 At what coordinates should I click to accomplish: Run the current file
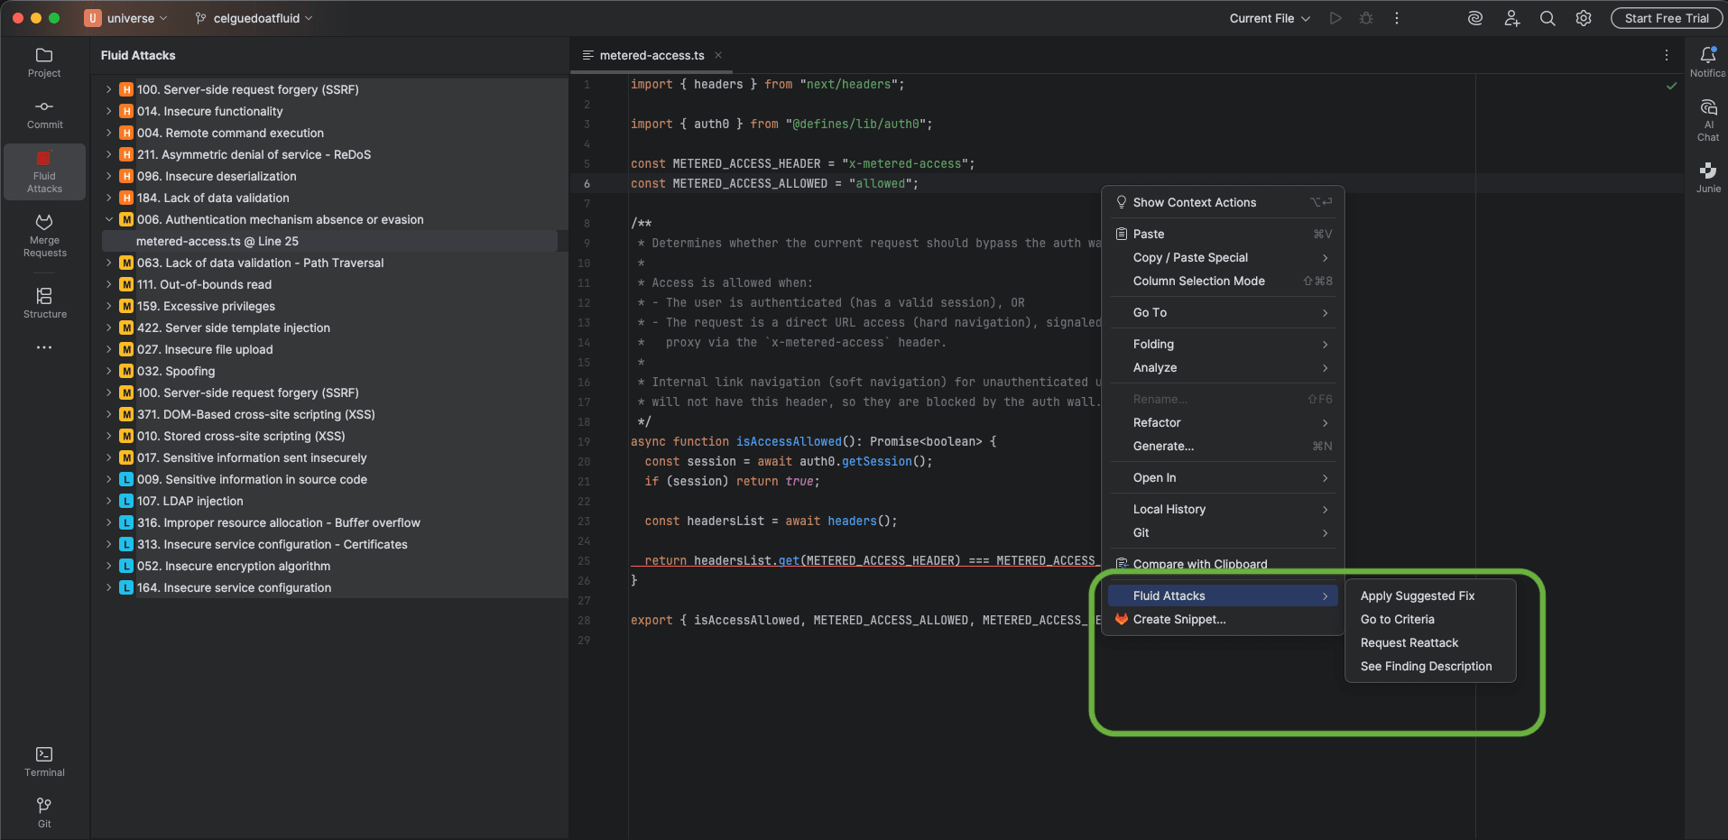pyautogui.click(x=1335, y=18)
